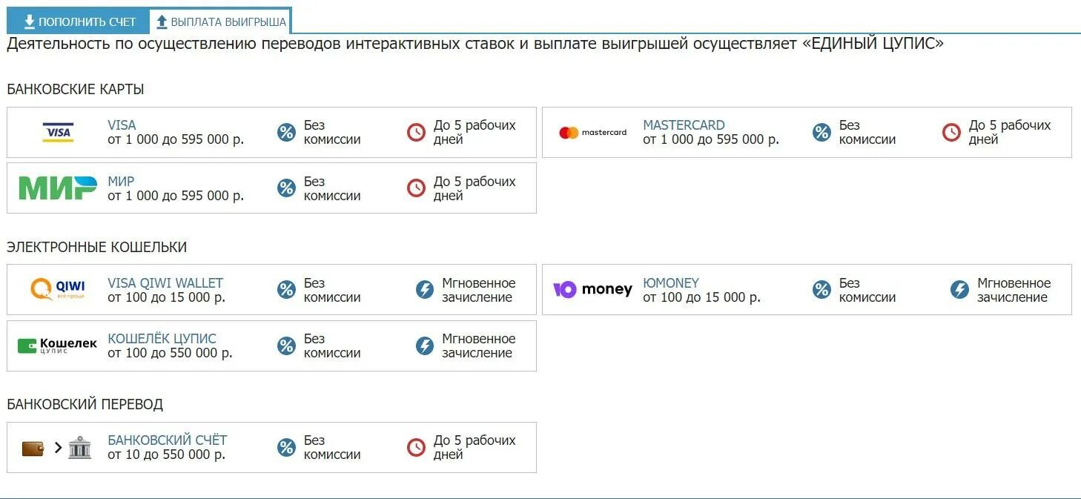Click 'от 100 до 15 000 р.' under QIWI Wallet

point(167,297)
